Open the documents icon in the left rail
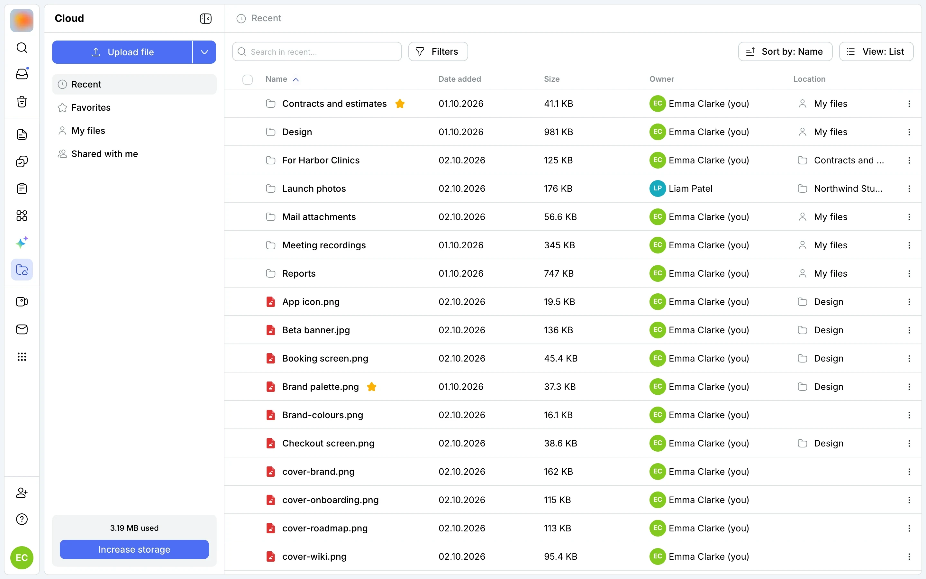This screenshot has height=579, width=926. tap(22, 134)
